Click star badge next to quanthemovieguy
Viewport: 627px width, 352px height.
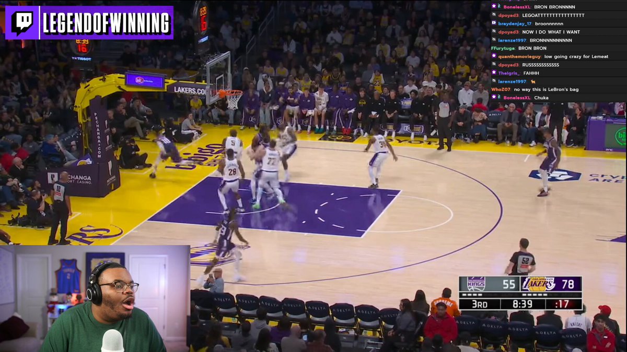(x=494, y=56)
